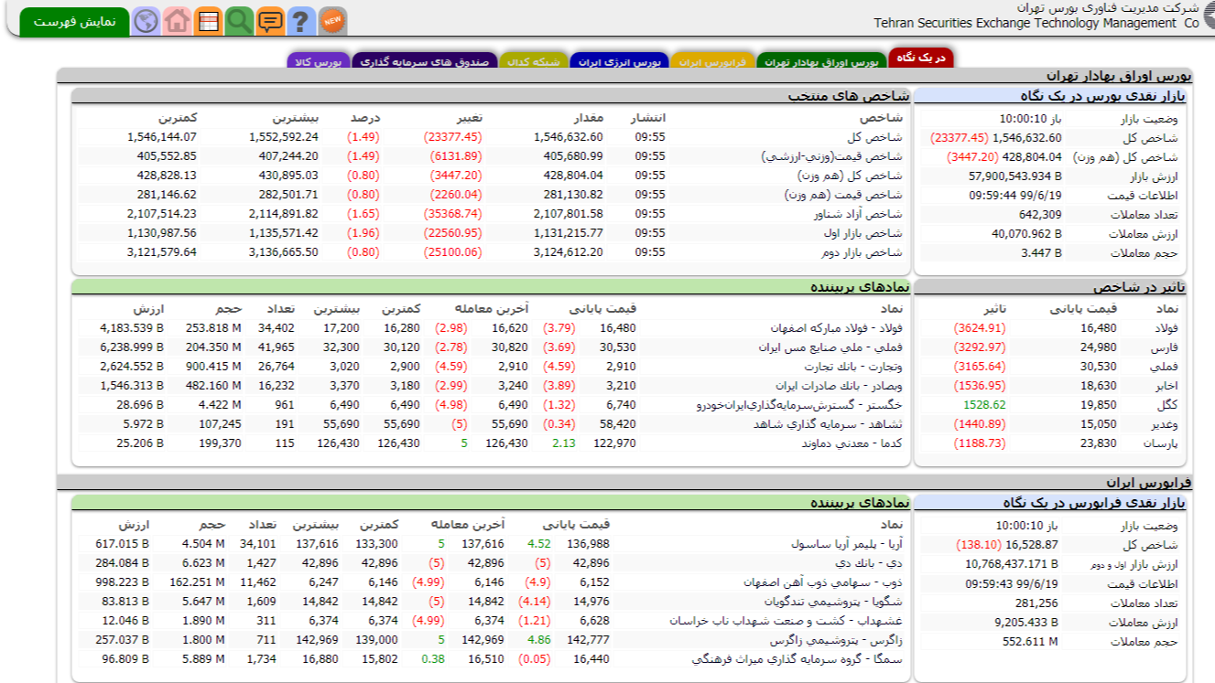Open the بورس انرژی ایران tab
This screenshot has height=683, width=1215.
tap(619, 61)
